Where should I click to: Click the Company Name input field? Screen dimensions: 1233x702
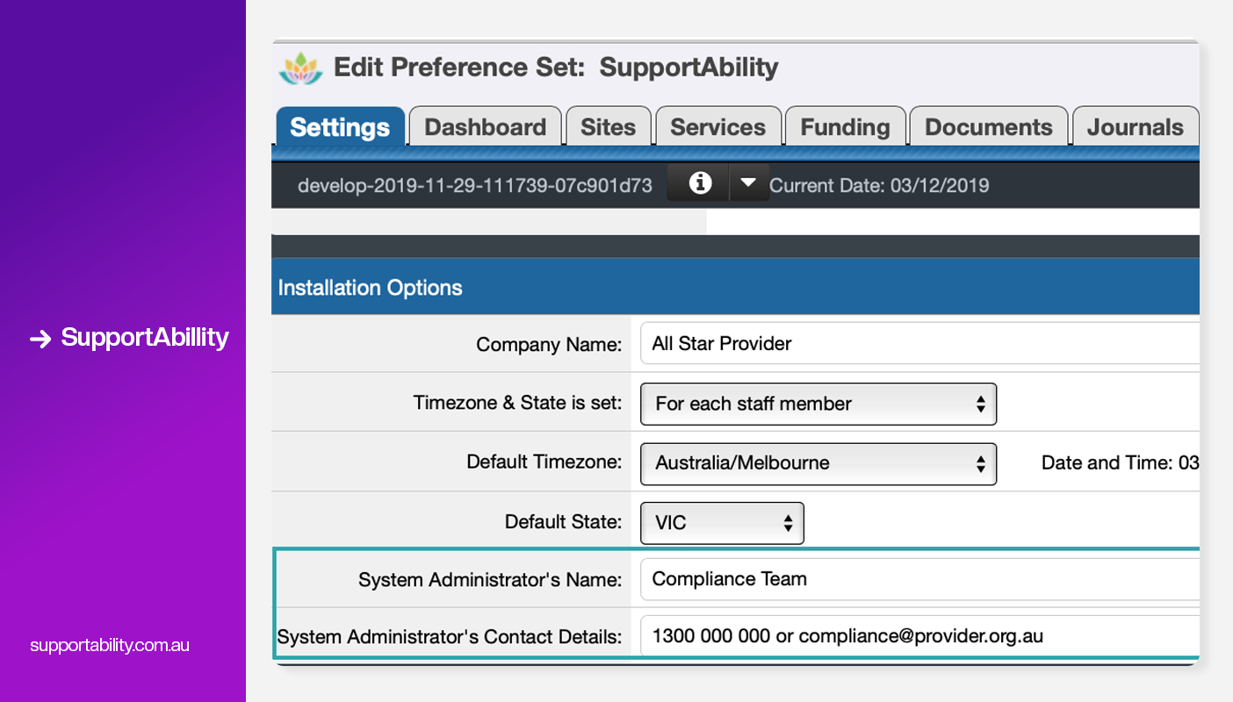[919, 344]
